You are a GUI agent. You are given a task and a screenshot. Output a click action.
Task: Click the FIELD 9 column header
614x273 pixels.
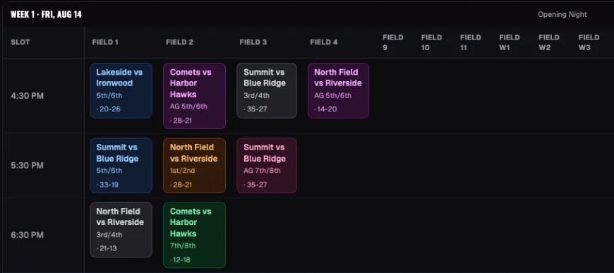(393, 42)
